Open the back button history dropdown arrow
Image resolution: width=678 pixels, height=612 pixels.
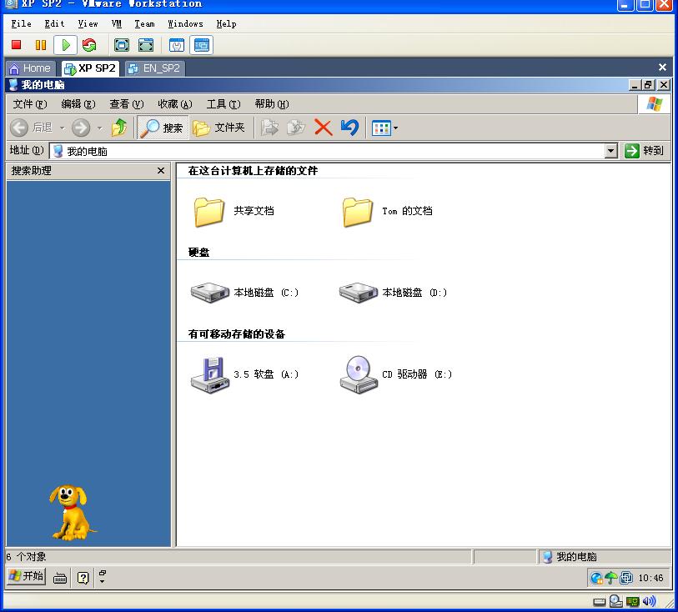[x=63, y=128]
